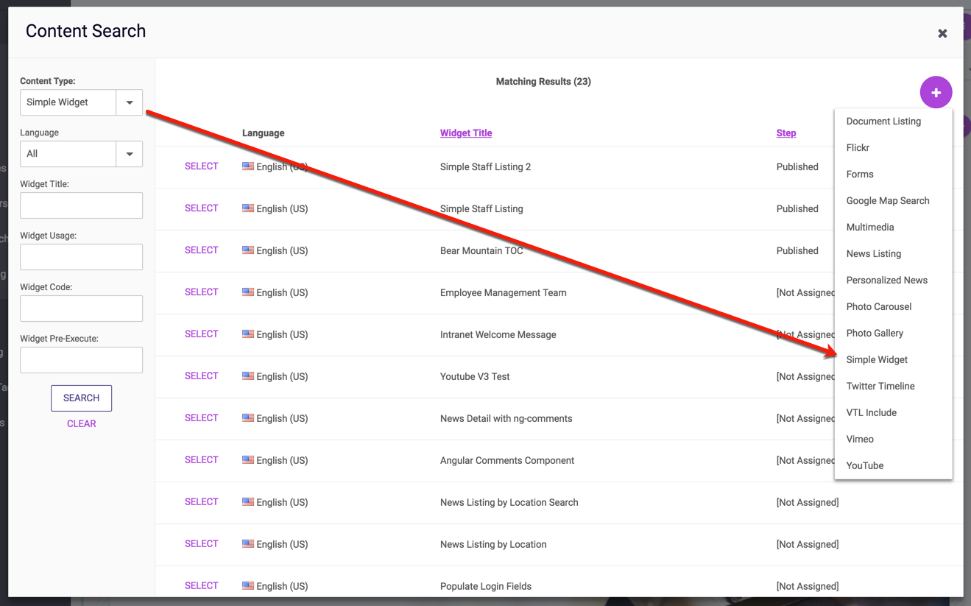
Task: Expand the Language dropdown arrow
Action: (130, 154)
